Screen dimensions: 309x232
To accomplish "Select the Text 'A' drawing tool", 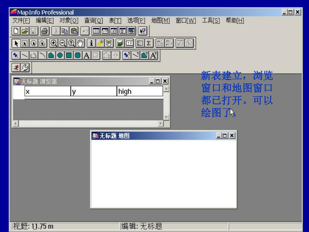I will click(87, 56).
